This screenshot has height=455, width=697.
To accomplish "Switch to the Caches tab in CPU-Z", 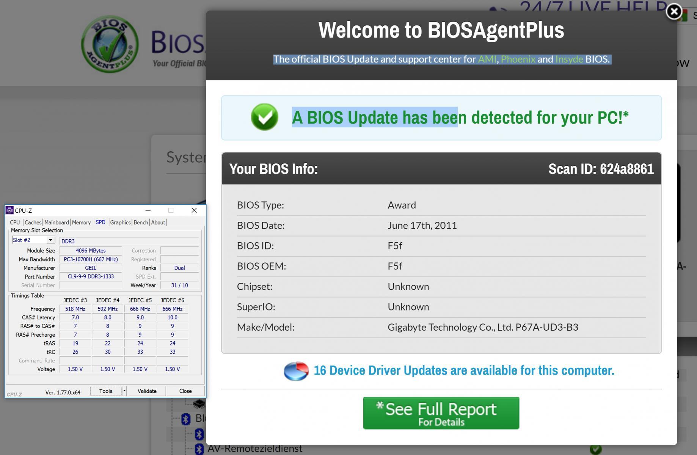I will tap(33, 223).
